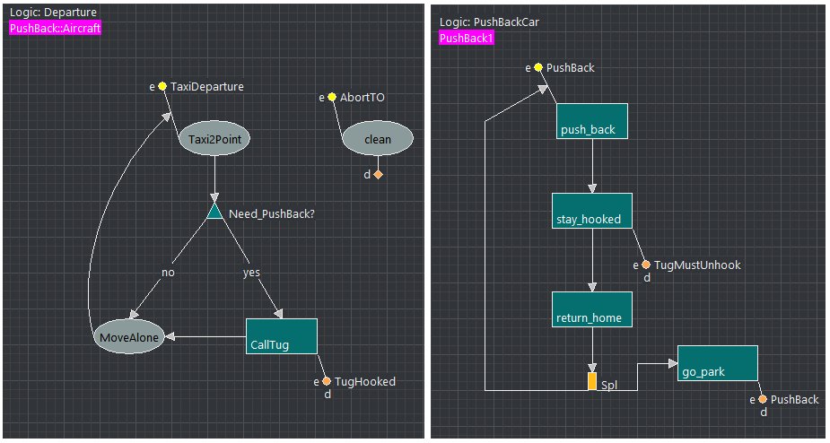Click the magenta PushBack1 label
This screenshot has height=443, width=830.
click(466, 38)
